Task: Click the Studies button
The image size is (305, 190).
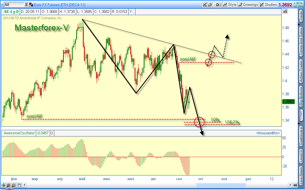Action: click(x=268, y=5)
